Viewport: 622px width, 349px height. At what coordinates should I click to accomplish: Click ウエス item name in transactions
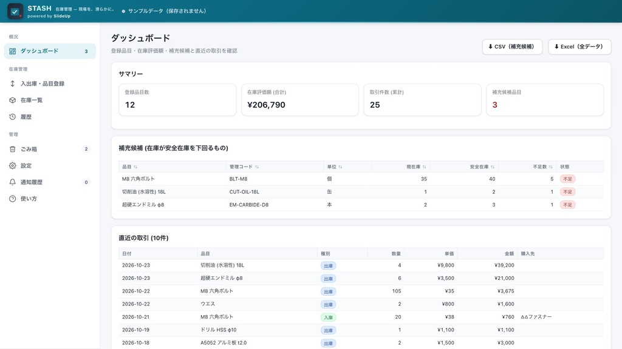click(x=208, y=304)
